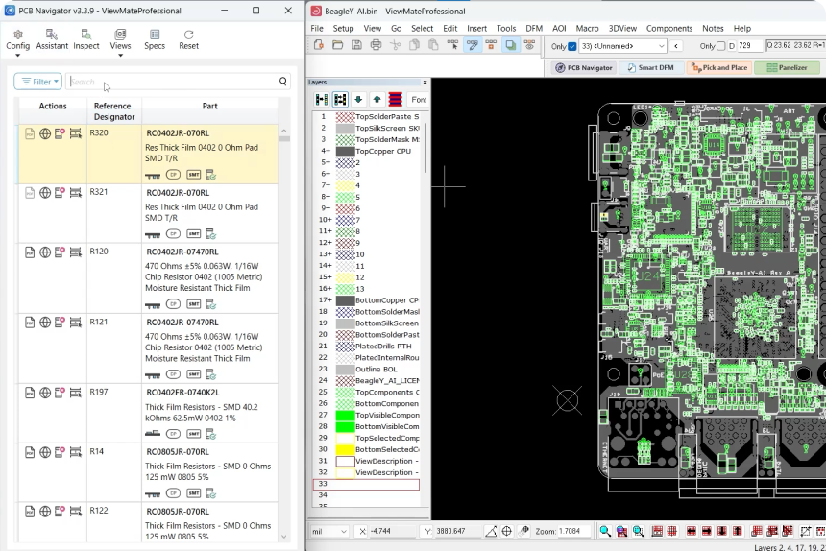Click the TopVisibleComponents green swatch
Image resolution: width=826 pixels, height=551 pixels.
click(x=345, y=416)
